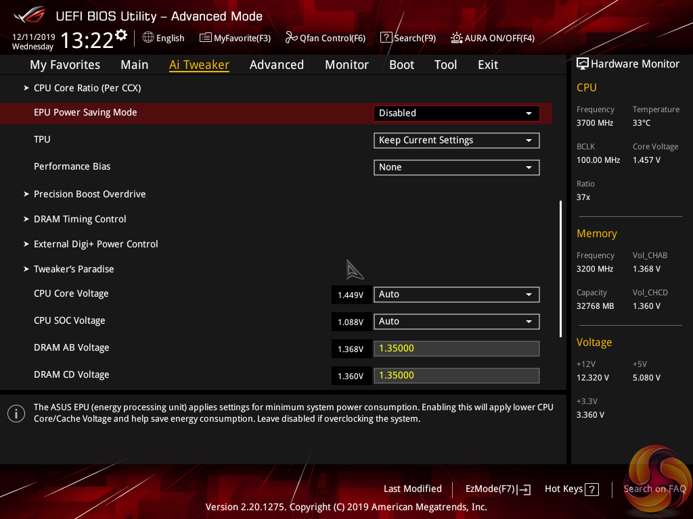Click the settings gear beside the clock
This screenshot has height=519, width=693.
point(121,34)
